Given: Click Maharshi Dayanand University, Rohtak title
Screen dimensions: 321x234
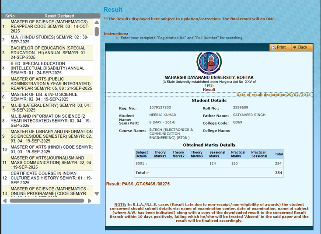Looking at the screenshot, I should click(209, 77).
